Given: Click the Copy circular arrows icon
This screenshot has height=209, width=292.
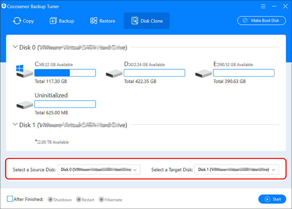Looking at the screenshot, I should coord(17,21).
